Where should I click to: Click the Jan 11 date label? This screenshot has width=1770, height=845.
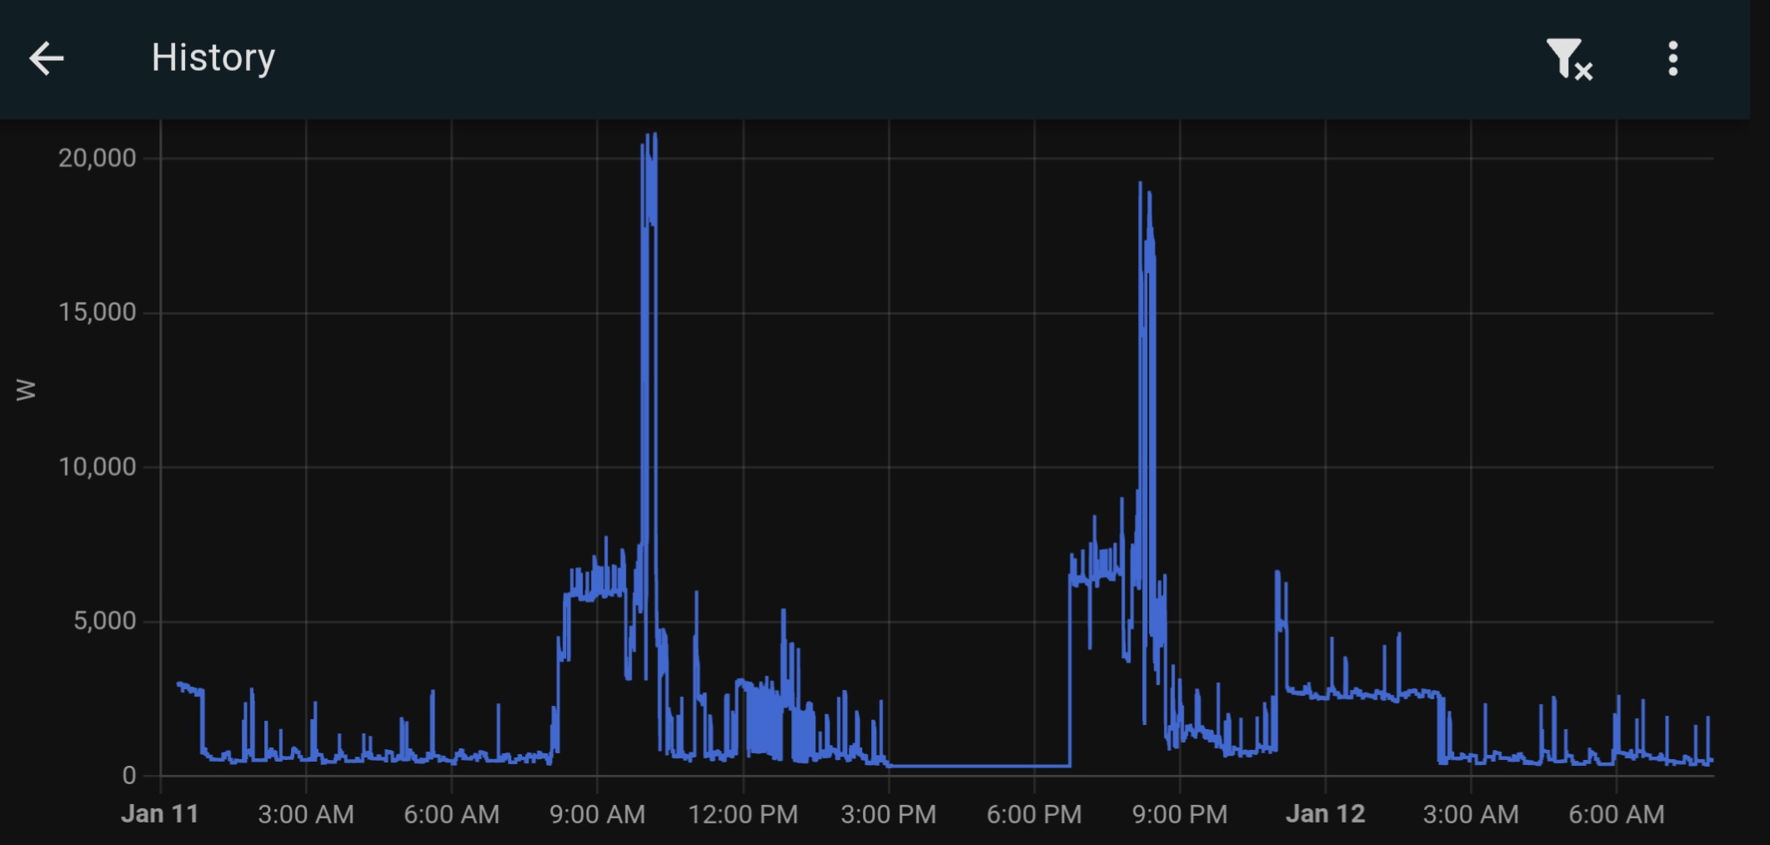(160, 814)
